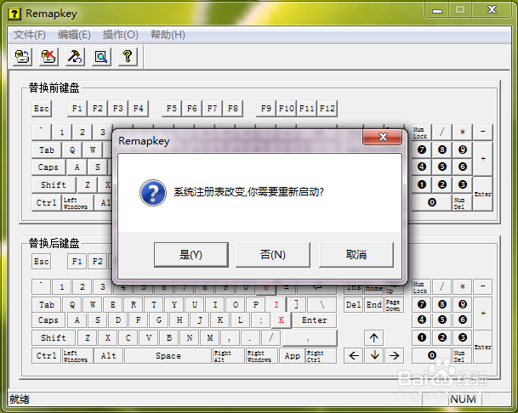Click the red comma right-shift key
The width and height of the screenshot is (518, 413).
pos(310,338)
